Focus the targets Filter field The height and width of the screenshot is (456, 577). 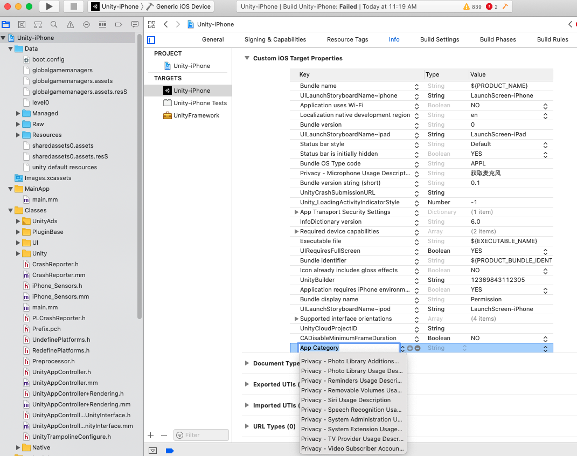point(201,435)
